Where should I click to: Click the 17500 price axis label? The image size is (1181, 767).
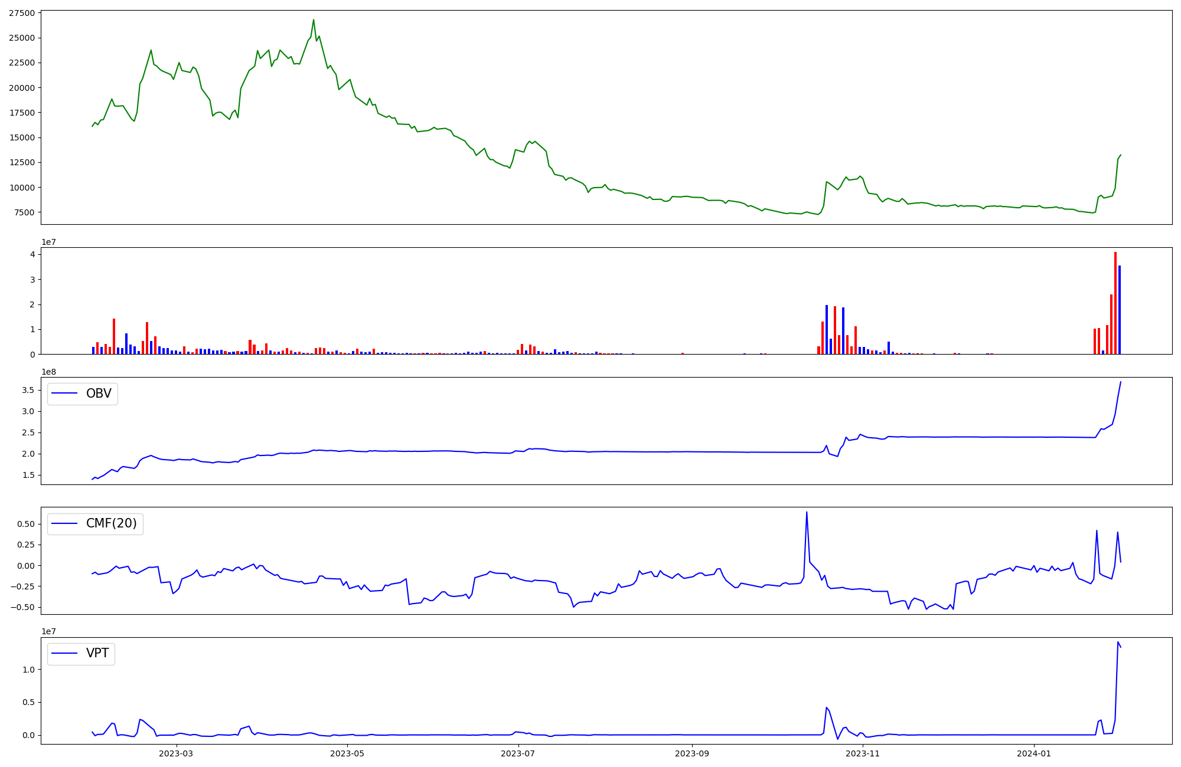(21, 113)
